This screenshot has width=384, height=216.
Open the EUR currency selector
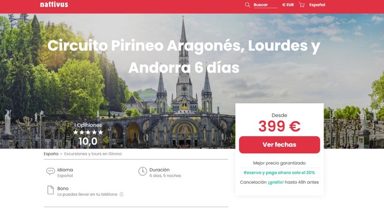(288, 5)
